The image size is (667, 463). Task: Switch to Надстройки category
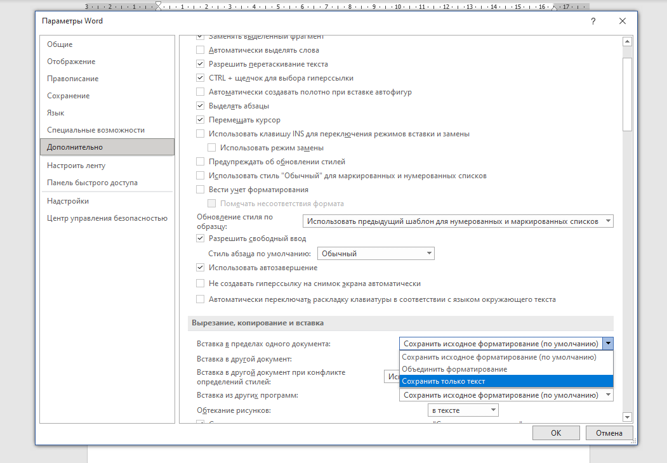(107, 201)
